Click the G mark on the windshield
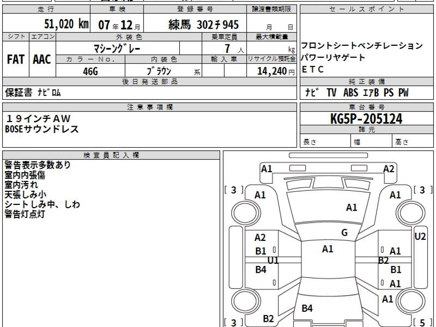 pyautogui.click(x=344, y=233)
